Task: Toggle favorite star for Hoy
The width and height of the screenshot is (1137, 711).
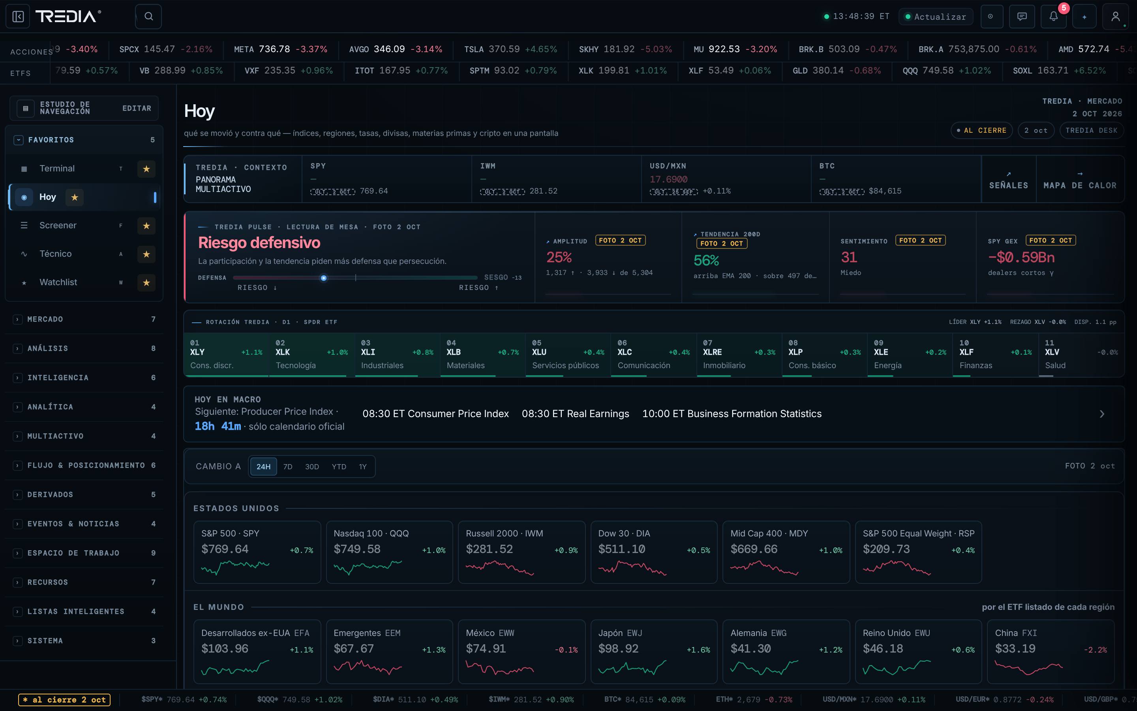Action: point(75,197)
